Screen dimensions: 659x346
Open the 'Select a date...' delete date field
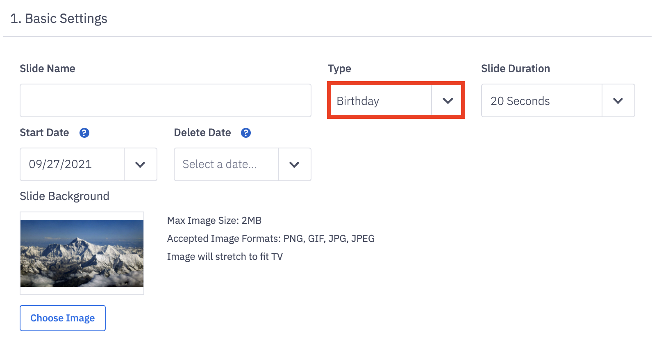(x=226, y=165)
